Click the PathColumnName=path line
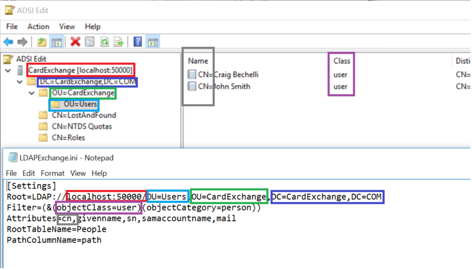The height and width of the screenshot is (270, 472). 54,240
